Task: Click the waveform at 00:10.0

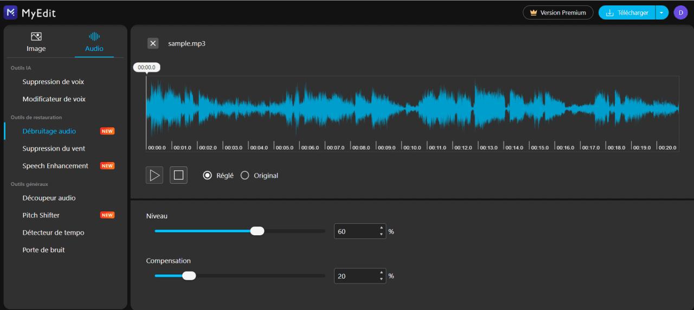Action: pyautogui.click(x=402, y=108)
